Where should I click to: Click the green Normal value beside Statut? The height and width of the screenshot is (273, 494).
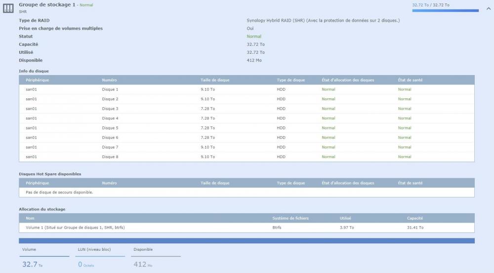[254, 37]
